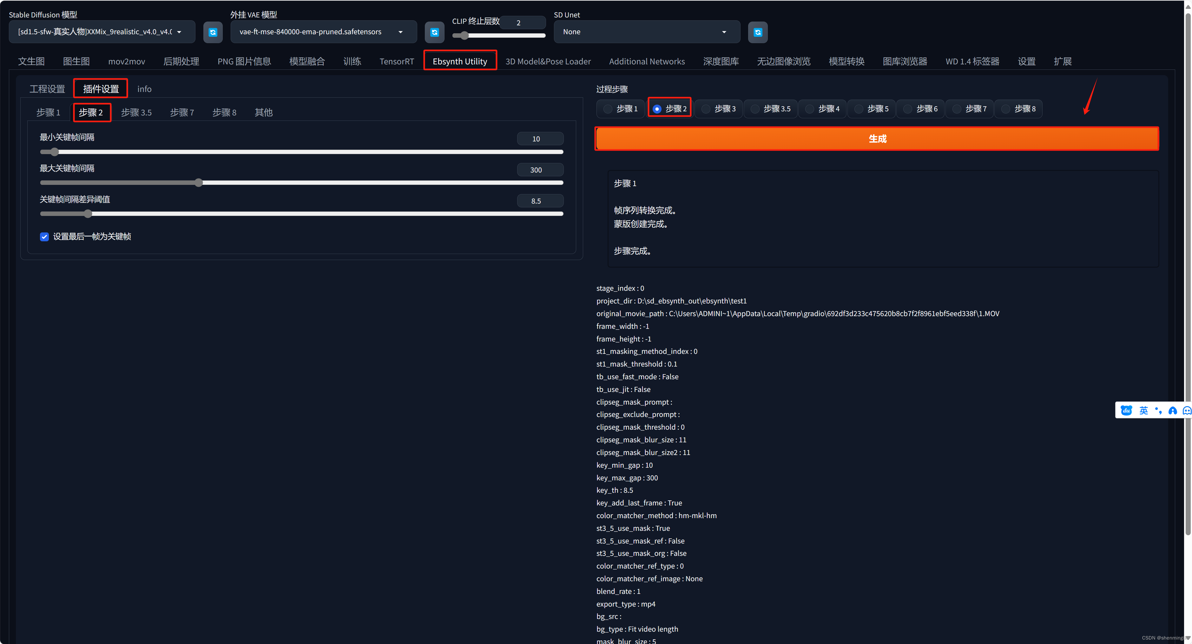Screen dimensions: 1192x644
Task: Click 最大关键帧间隔 value field showing 300
Action: [x=540, y=170]
